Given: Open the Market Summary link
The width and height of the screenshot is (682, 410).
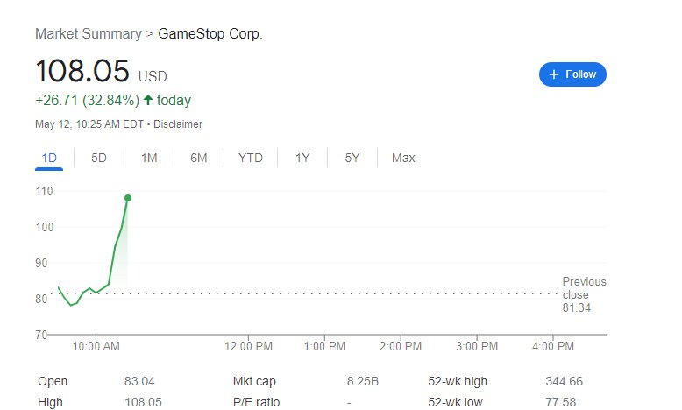Looking at the screenshot, I should [89, 33].
